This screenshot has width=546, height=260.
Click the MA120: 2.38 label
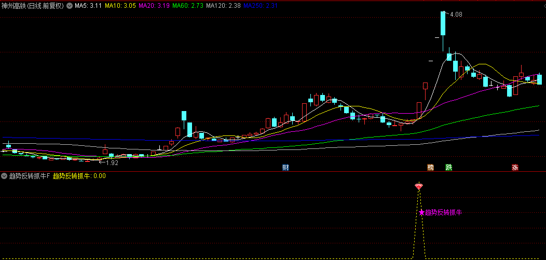(x=223, y=6)
